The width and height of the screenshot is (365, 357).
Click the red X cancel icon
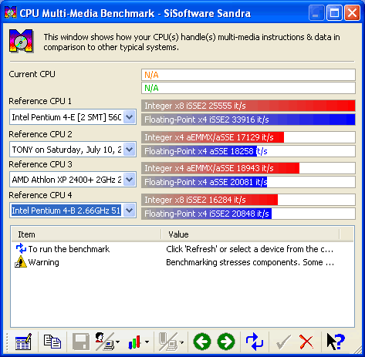[x=306, y=342]
